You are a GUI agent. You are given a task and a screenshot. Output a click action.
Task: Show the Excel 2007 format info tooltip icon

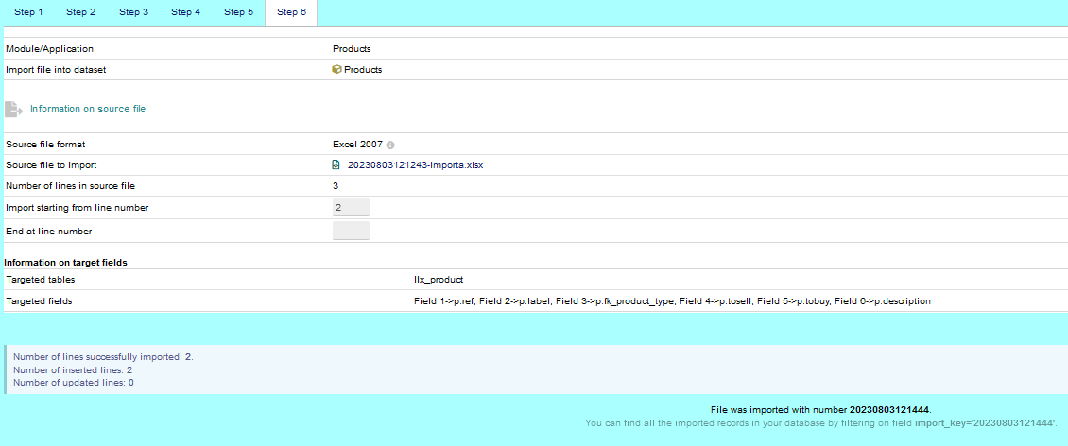pyautogui.click(x=391, y=145)
